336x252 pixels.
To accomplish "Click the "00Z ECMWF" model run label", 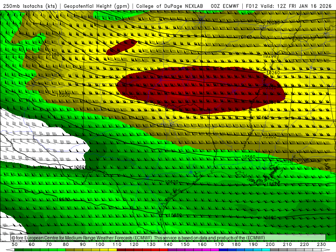I will [x=225, y=6].
